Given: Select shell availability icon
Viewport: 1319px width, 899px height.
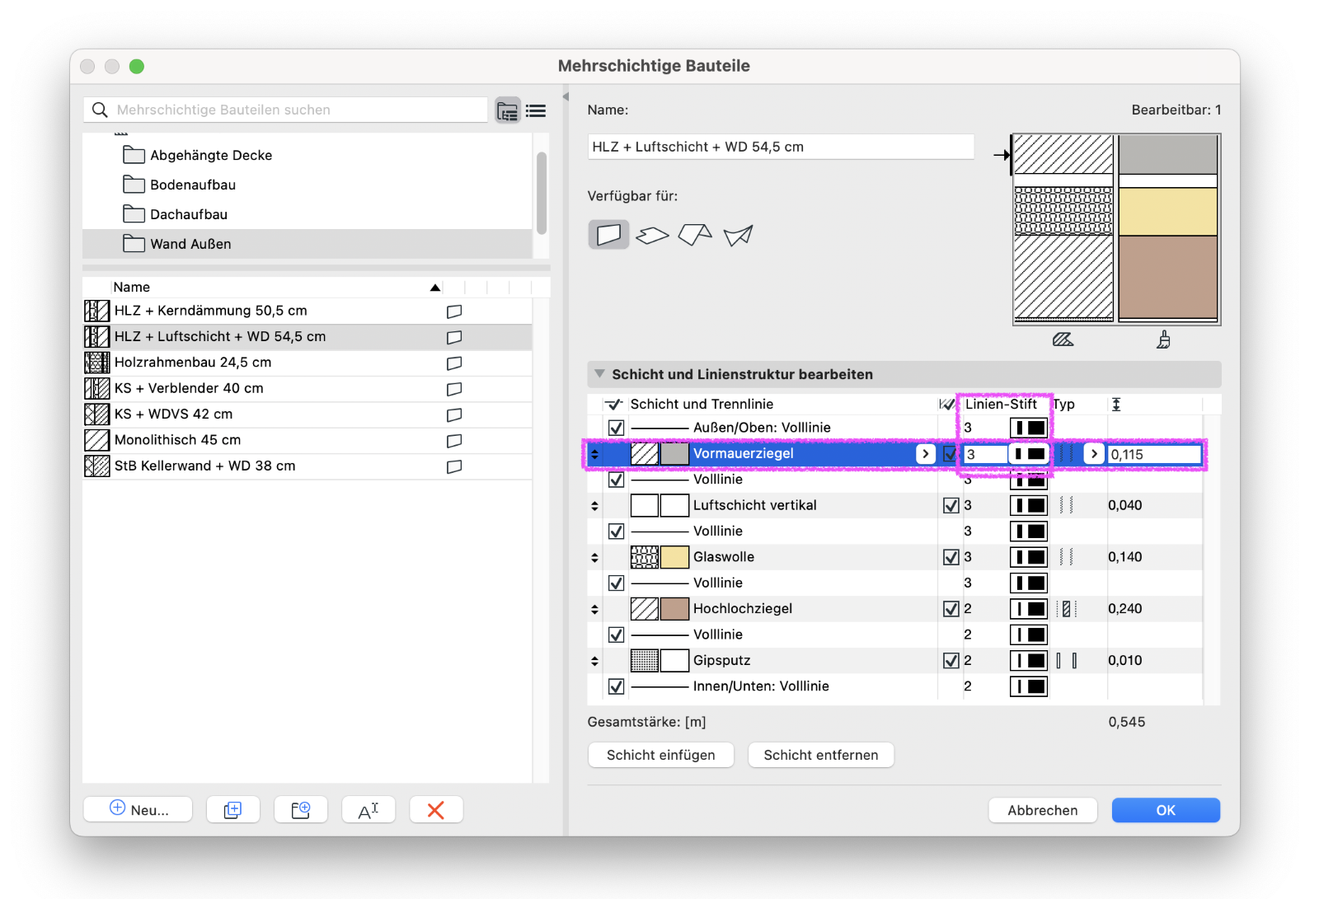Looking at the screenshot, I should point(738,236).
